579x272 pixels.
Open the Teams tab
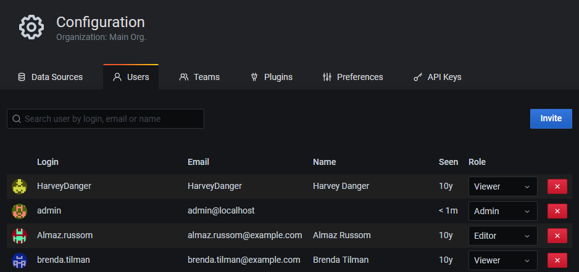click(199, 77)
